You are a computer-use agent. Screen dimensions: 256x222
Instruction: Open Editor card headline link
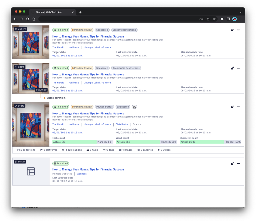click(88, 169)
